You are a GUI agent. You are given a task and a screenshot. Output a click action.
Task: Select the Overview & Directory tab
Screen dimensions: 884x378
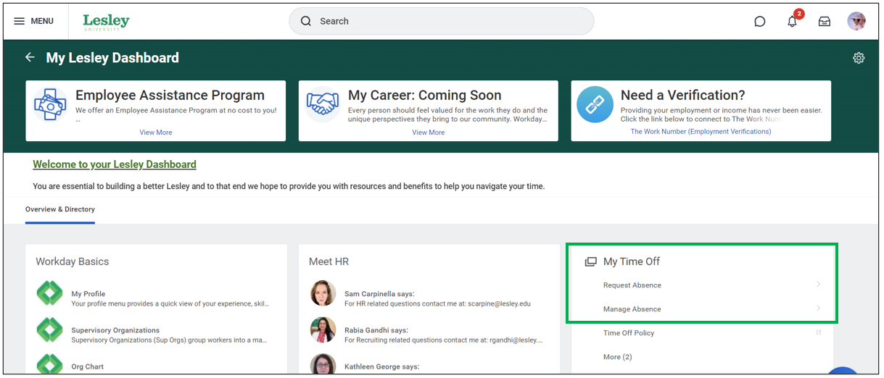[60, 209]
